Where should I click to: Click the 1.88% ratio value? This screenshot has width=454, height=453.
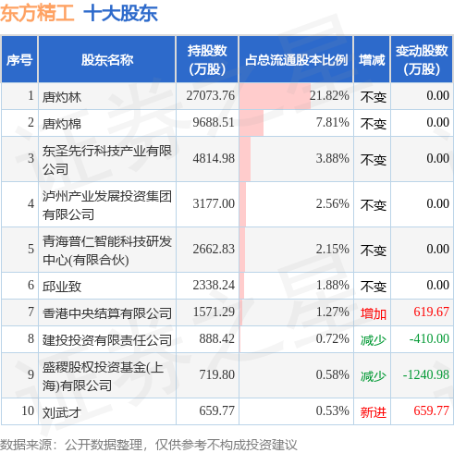333,285
